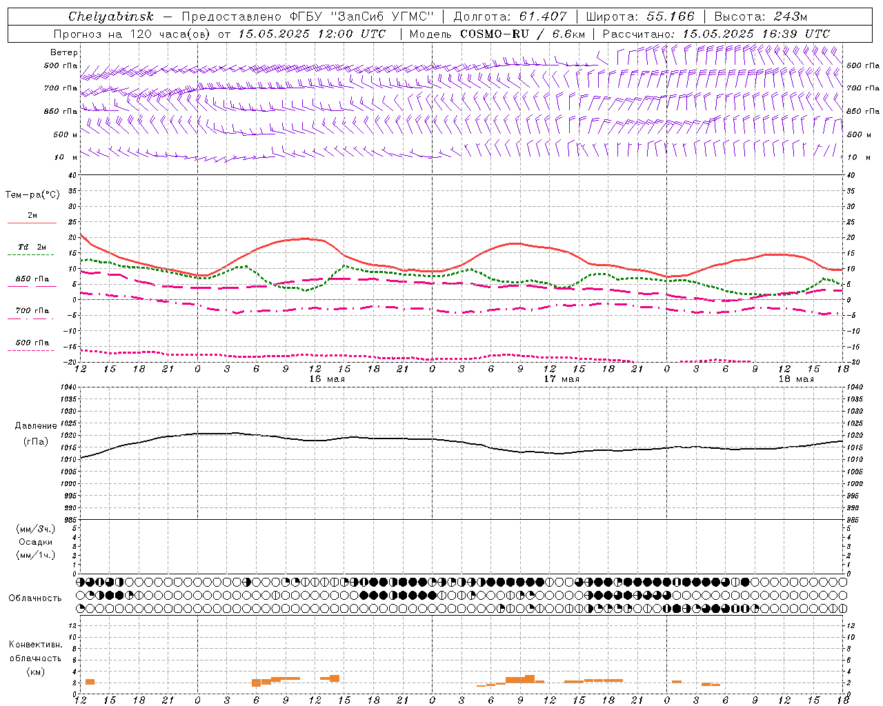Screen dimensions: 883x706
Task: Click the '16 мая' date label
Action: 327,379
